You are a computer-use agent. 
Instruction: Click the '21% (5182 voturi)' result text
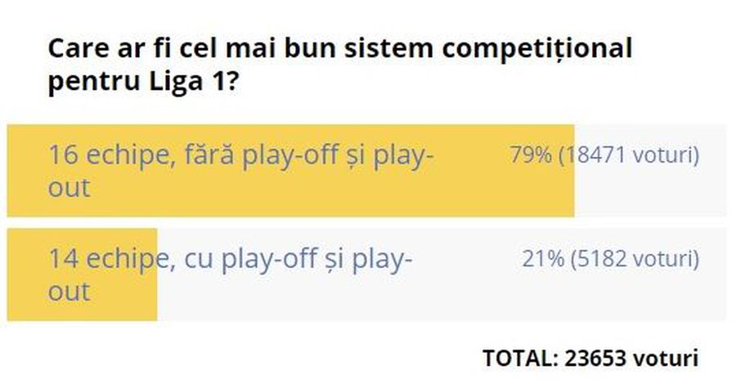(611, 259)
